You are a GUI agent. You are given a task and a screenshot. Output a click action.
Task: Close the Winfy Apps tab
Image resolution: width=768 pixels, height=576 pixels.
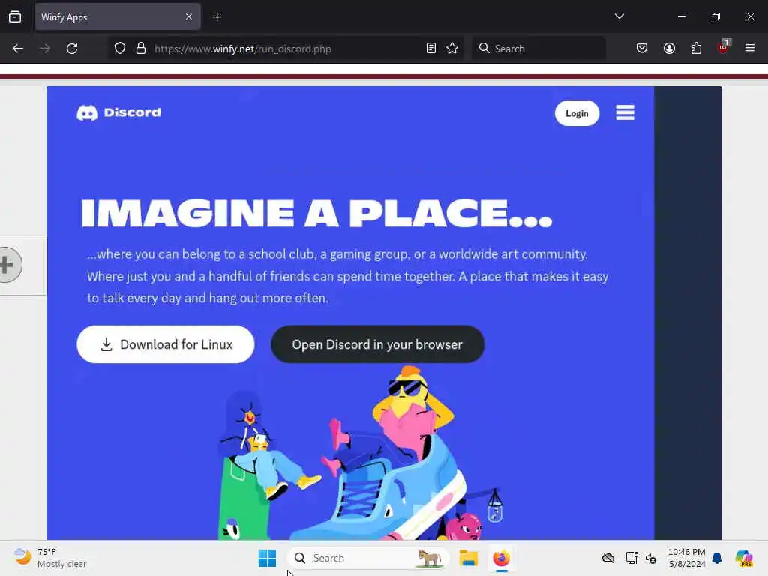click(x=189, y=16)
